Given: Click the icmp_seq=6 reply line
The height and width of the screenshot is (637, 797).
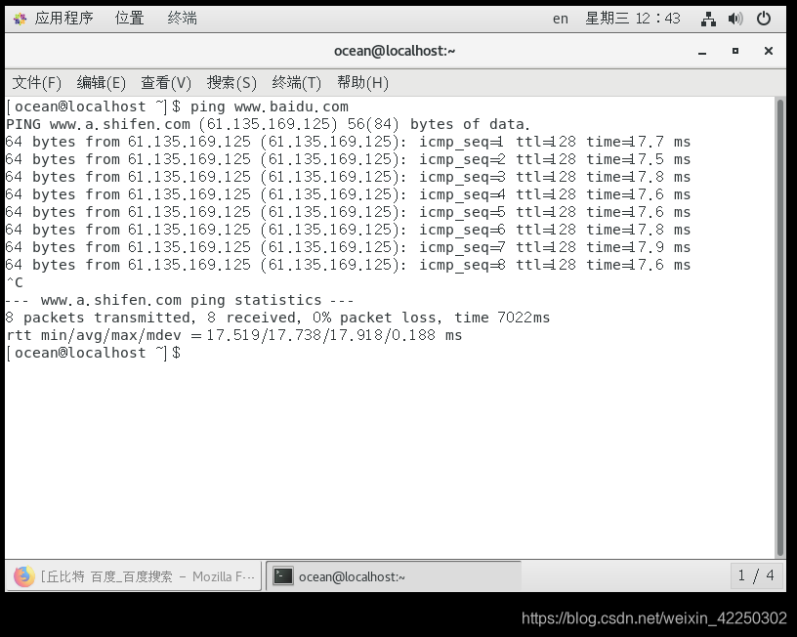Looking at the screenshot, I should [x=348, y=230].
